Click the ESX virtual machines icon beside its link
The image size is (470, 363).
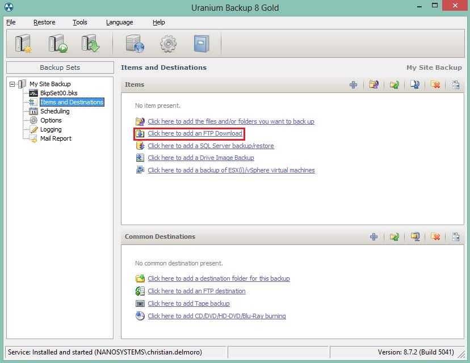point(140,170)
